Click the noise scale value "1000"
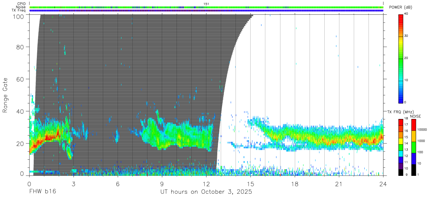This screenshot has width=431, height=199. click(421, 141)
